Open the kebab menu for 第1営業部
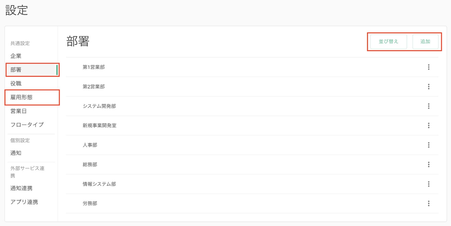This screenshot has height=226, width=451. click(x=429, y=67)
